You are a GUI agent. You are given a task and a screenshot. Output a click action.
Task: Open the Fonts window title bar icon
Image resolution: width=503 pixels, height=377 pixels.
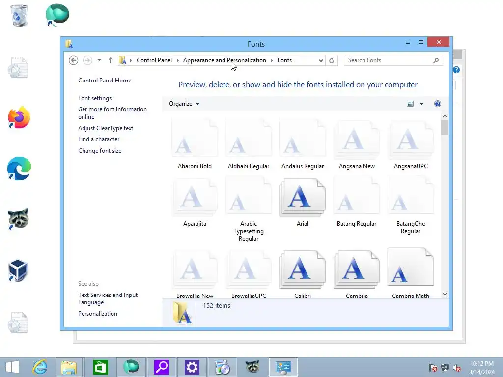point(69,44)
